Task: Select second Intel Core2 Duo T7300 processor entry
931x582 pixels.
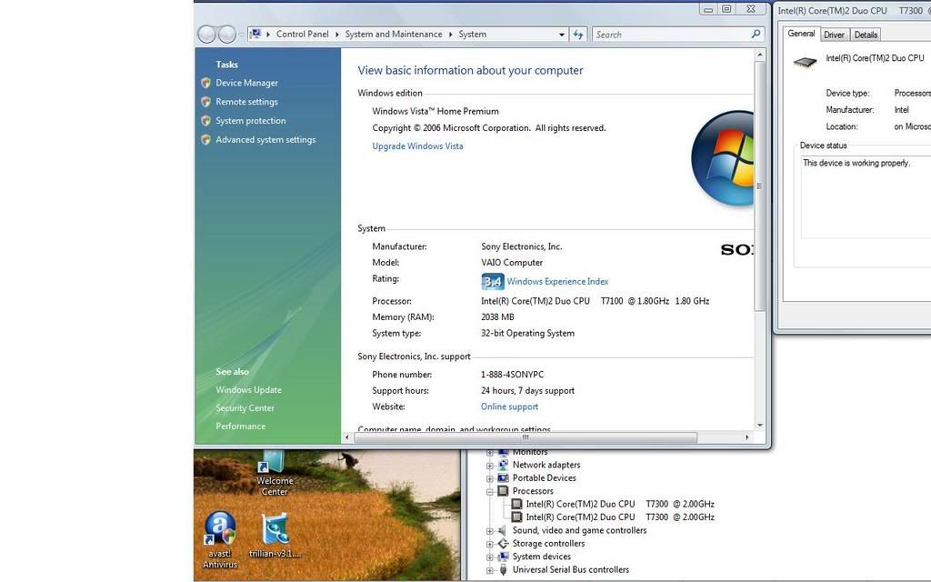Action: (x=620, y=517)
